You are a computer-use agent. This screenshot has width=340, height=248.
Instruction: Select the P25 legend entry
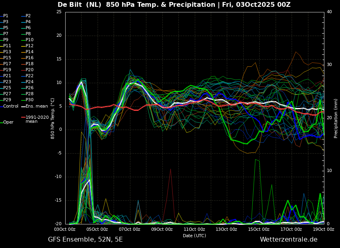6,88
